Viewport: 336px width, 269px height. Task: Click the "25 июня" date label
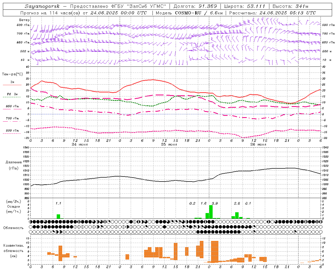pyautogui.click(x=169, y=144)
